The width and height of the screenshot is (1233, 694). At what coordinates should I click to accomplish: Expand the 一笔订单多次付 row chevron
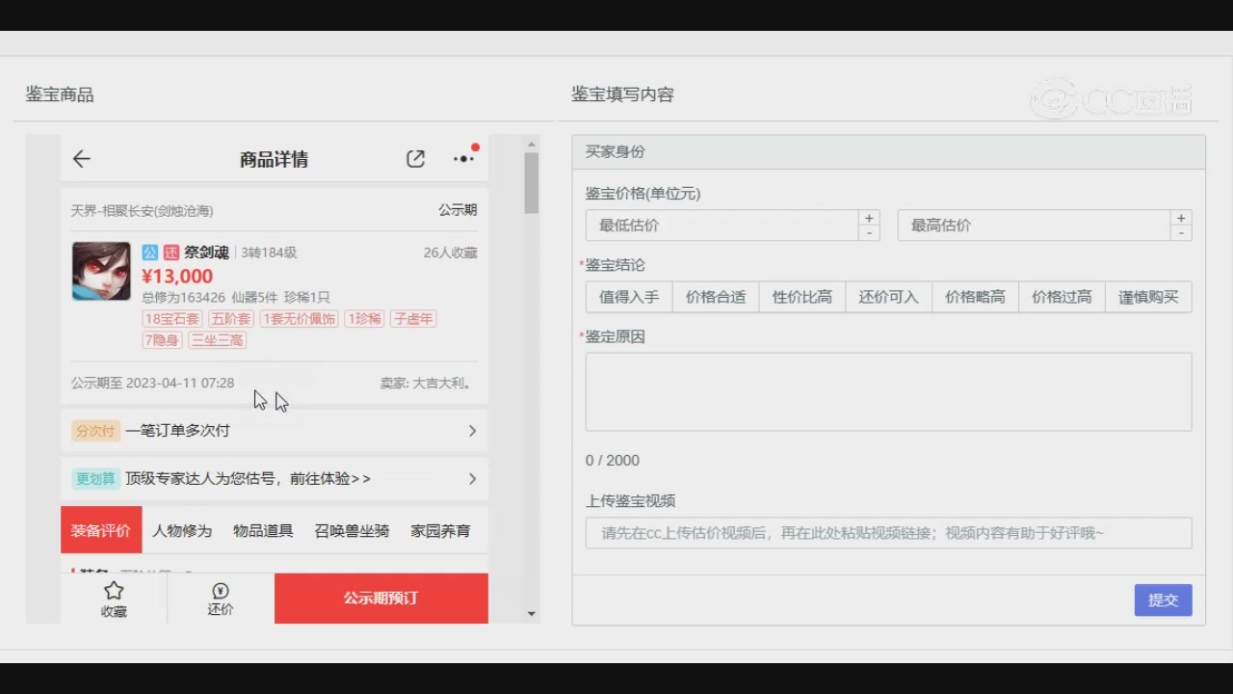pos(472,431)
